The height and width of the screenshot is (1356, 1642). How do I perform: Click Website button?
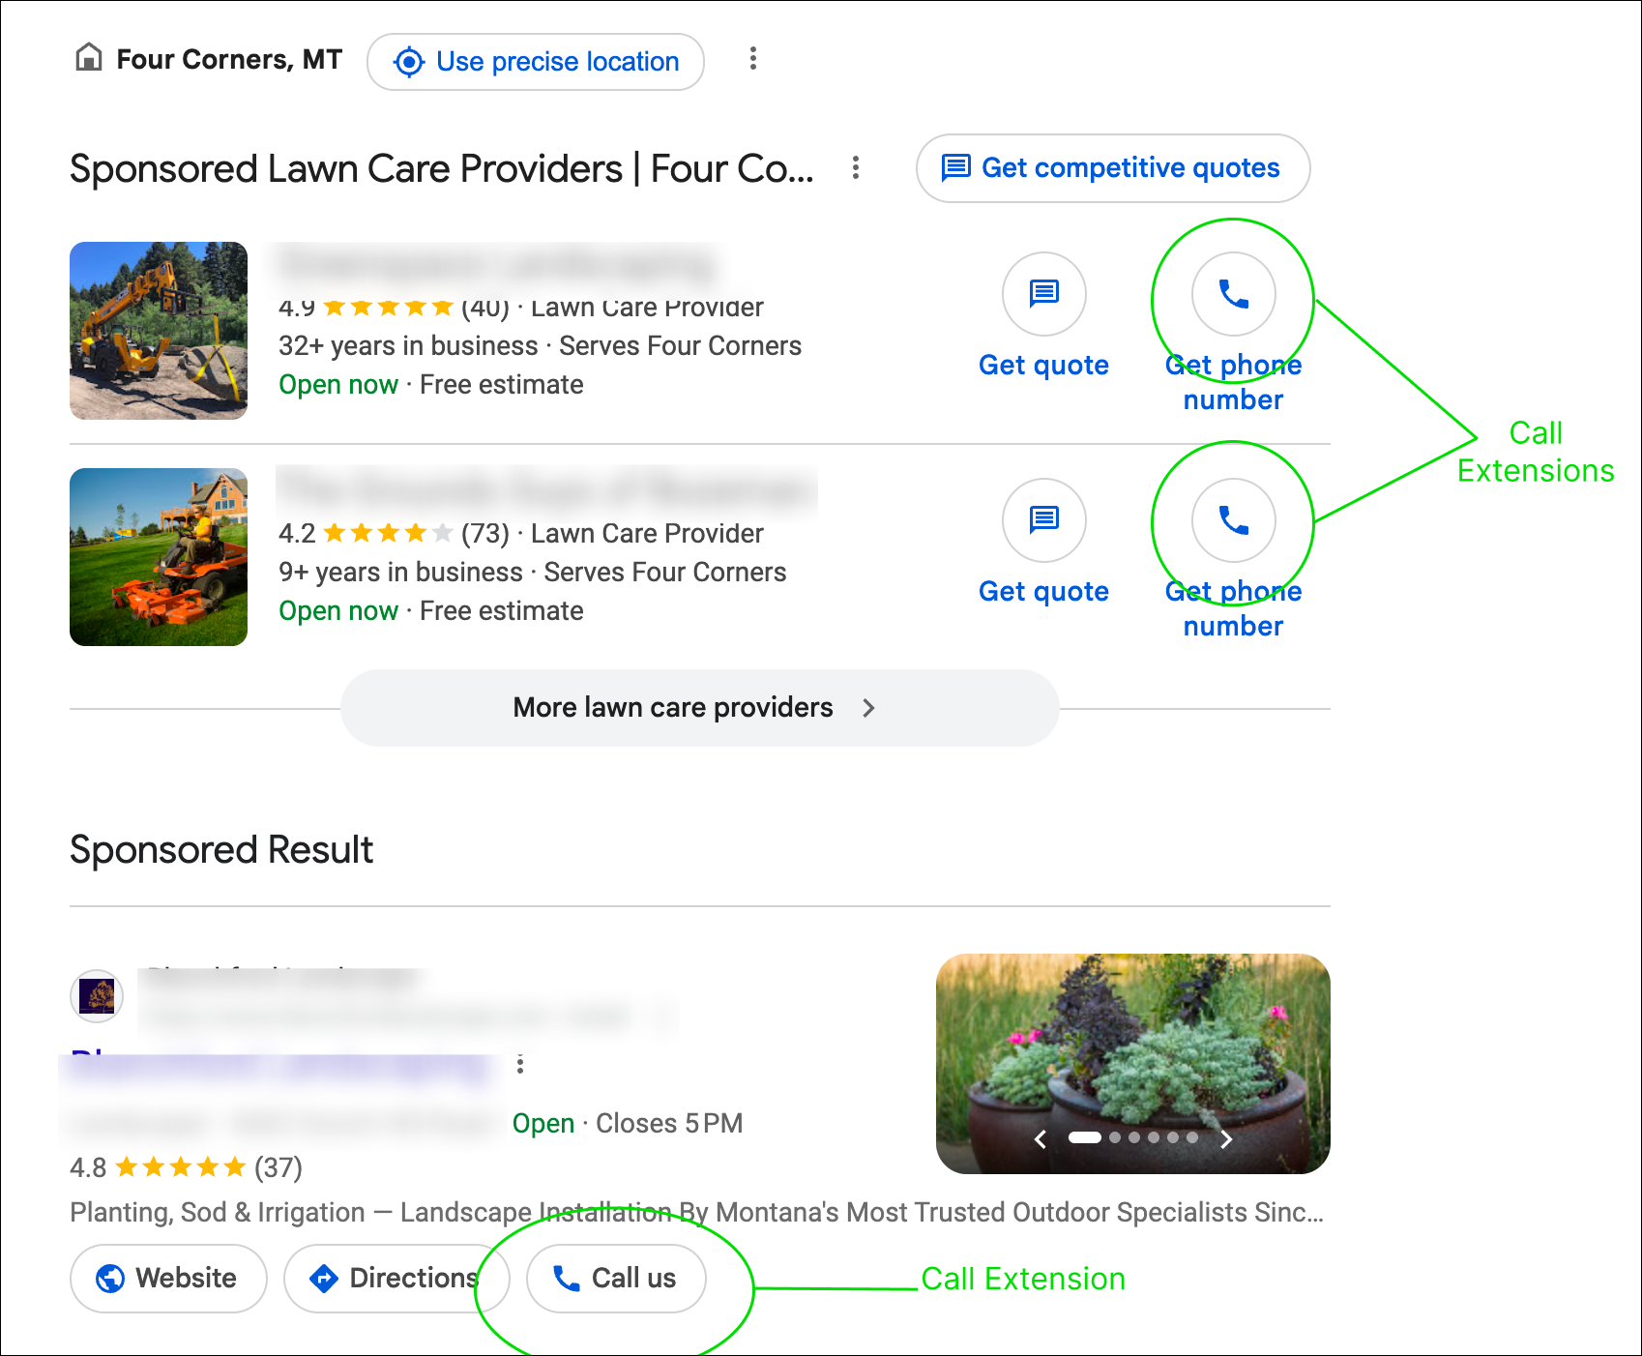168,1279
